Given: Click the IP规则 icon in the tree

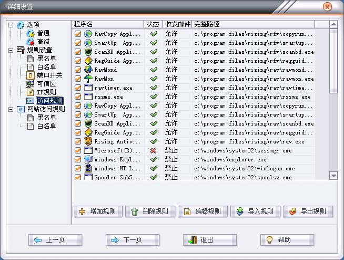Looking at the screenshot, I should point(31,92).
